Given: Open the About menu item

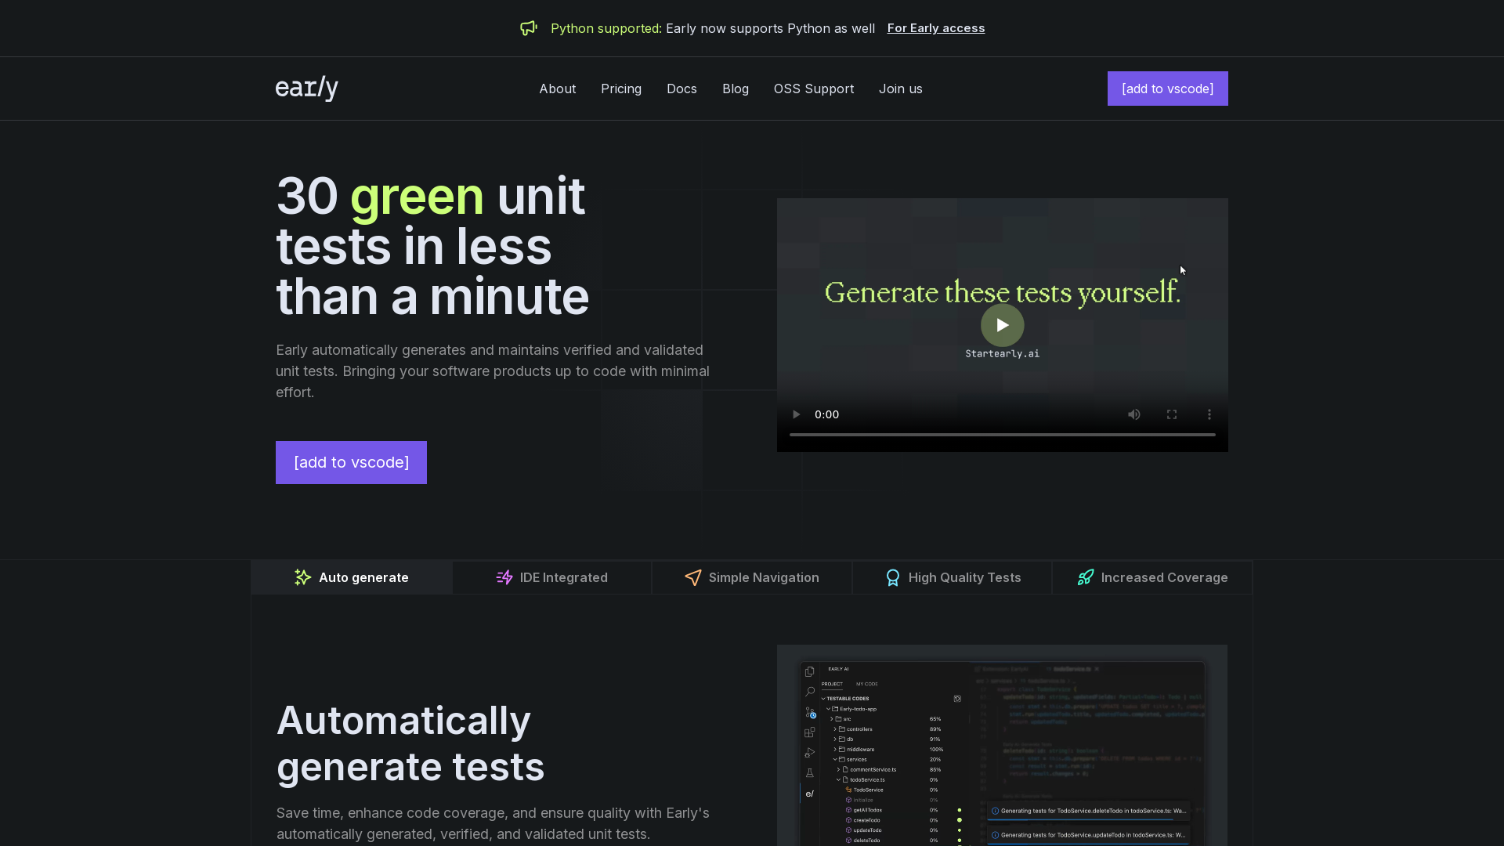Looking at the screenshot, I should tap(558, 89).
